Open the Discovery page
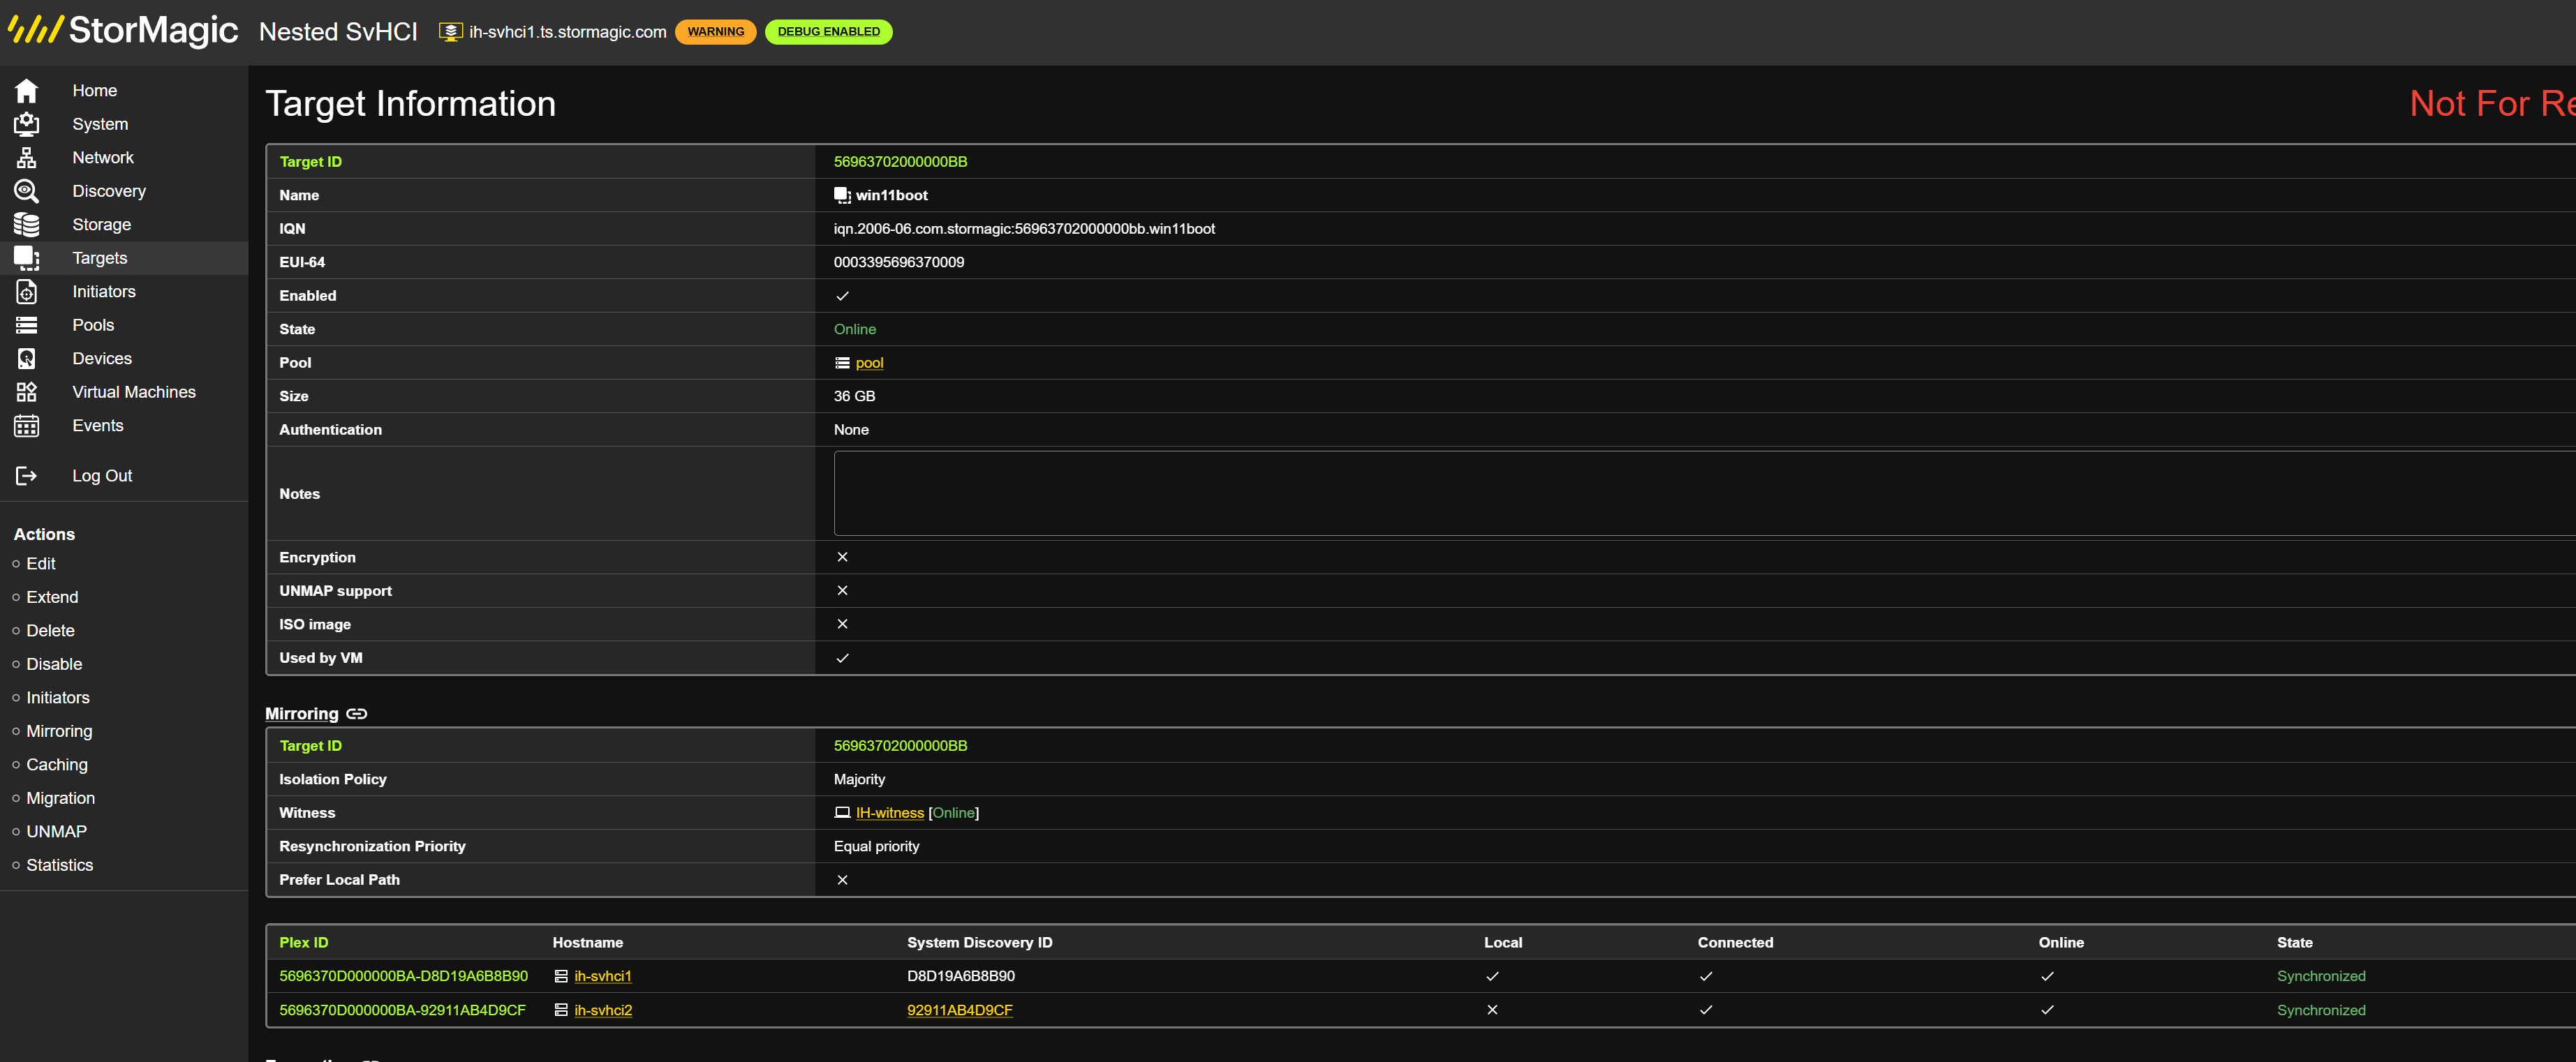This screenshot has height=1062, width=2576. 109,190
